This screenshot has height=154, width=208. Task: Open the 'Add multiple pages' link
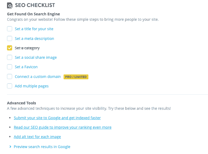[32, 86]
